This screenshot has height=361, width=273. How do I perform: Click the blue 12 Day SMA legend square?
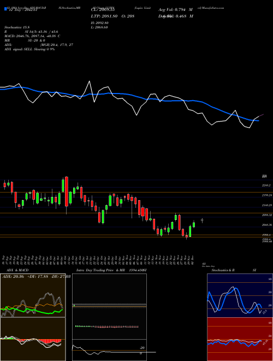pyautogui.click(x=5, y=9)
